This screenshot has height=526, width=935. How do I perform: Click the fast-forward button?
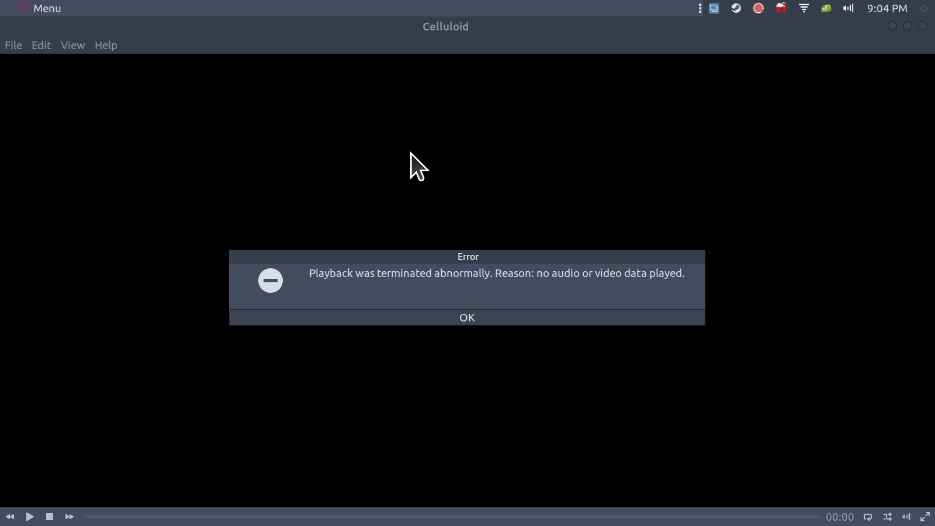(x=70, y=517)
